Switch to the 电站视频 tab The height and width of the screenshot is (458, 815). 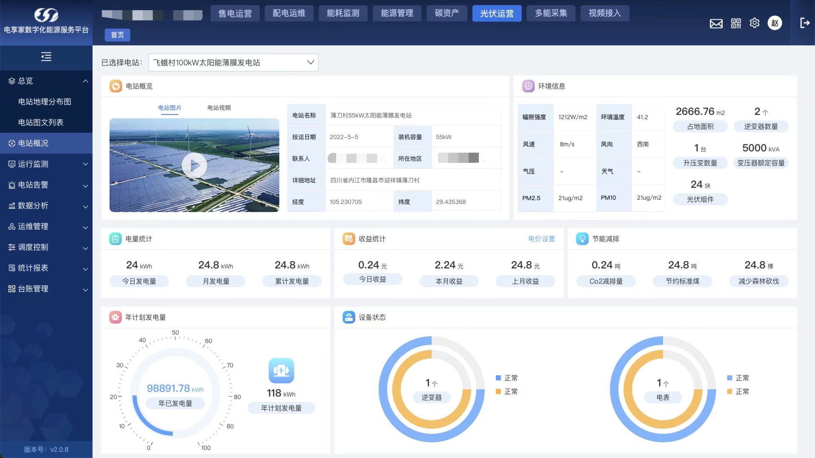click(x=219, y=108)
